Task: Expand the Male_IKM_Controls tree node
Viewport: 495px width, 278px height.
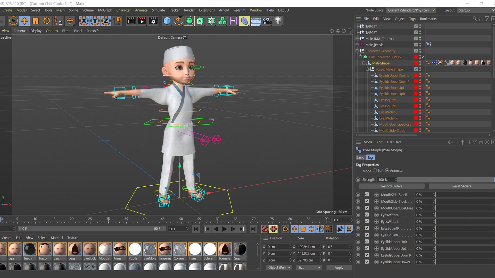Action: [x=357, y=39]
